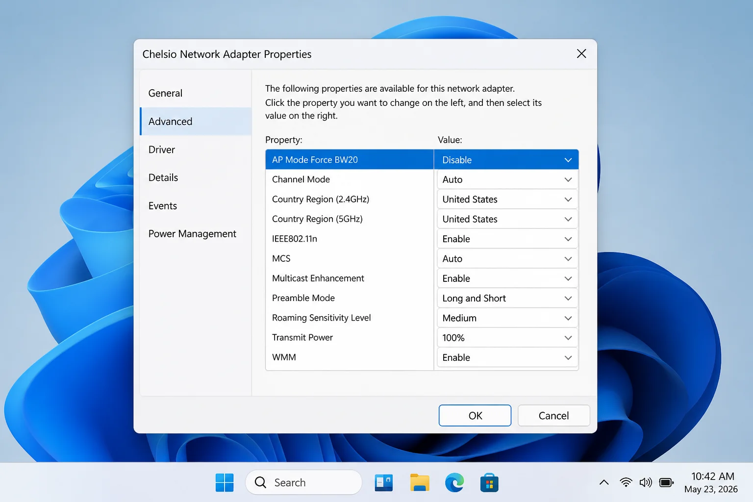
Task: Select the Preamble Mode property
Action: (350, 298)
